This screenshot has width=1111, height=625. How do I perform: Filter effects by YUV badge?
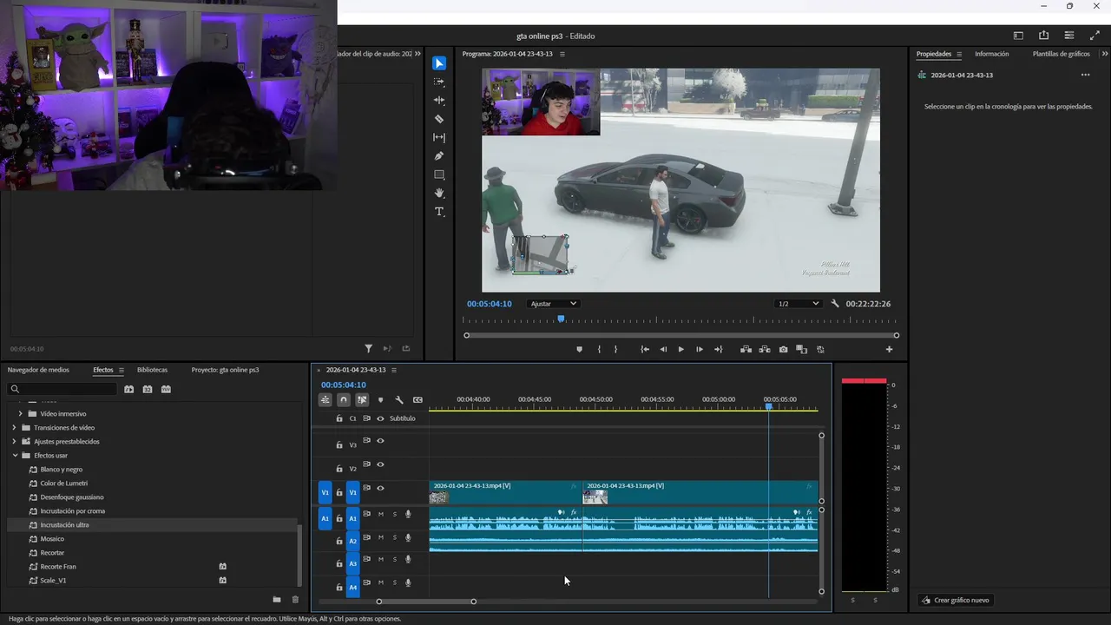tap(166, 390)
